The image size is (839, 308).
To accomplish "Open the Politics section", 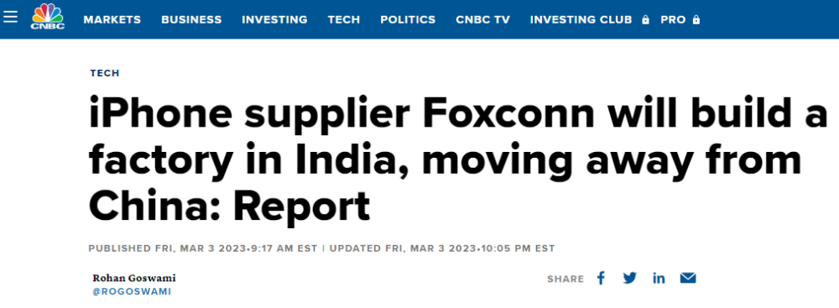I will tap(408, 20).
